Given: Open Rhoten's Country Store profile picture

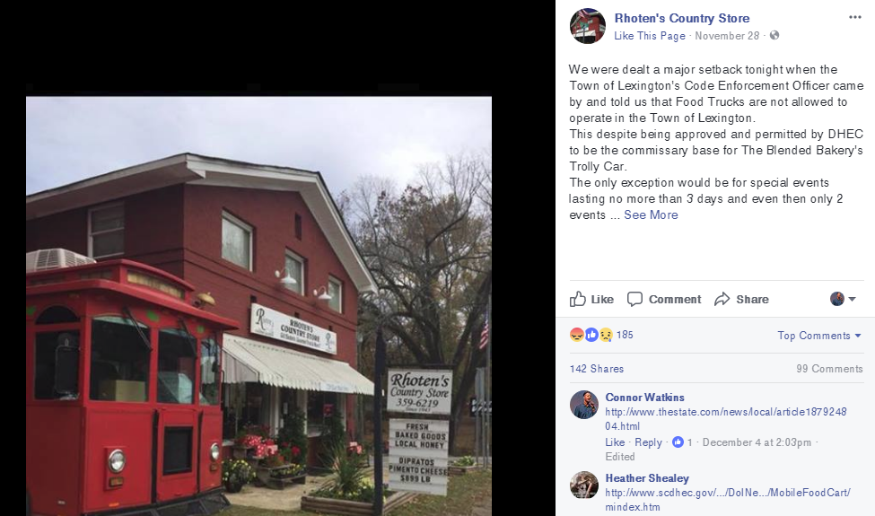Looking at the screenshot, I should (588, 26).
